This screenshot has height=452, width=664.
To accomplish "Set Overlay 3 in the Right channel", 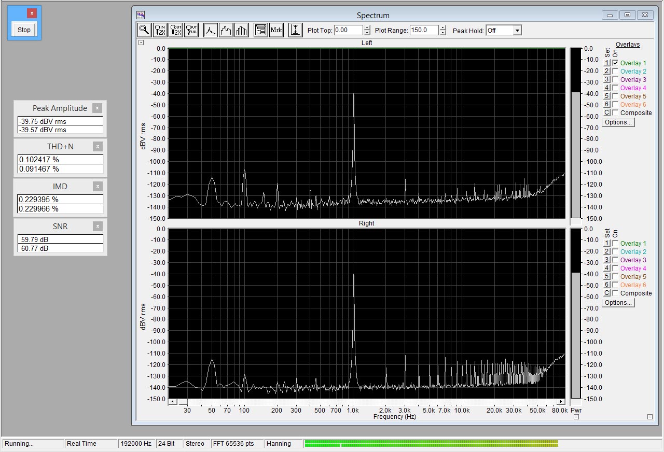I will point(607,260).
